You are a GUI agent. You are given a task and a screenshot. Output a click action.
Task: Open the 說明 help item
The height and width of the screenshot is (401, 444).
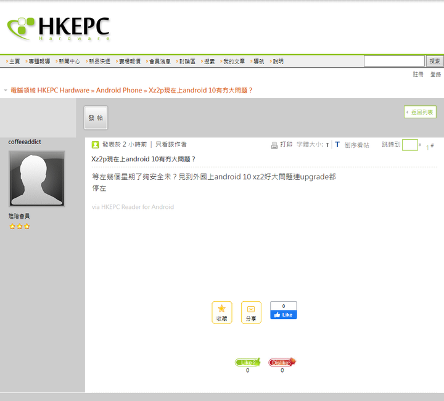278,62
